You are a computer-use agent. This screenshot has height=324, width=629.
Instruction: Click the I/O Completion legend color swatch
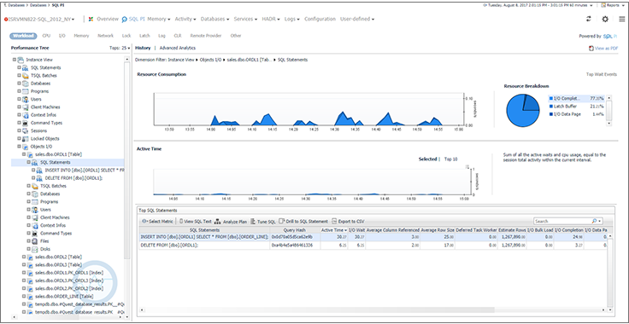550,98
